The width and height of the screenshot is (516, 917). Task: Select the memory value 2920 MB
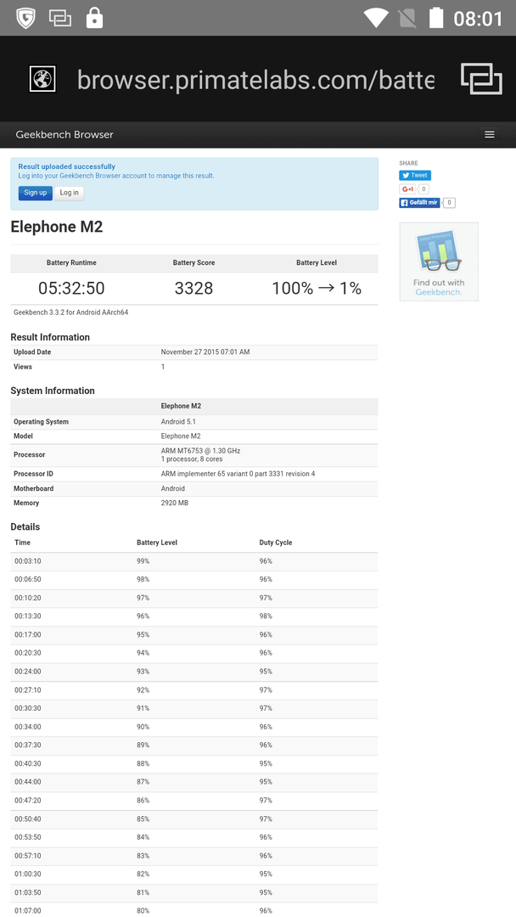click(174, 503)
